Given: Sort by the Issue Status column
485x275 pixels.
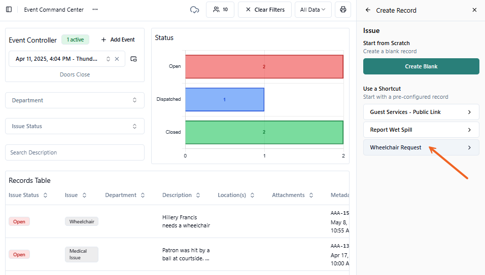Looking at the screenshot, I should click(x=45, y=195).
